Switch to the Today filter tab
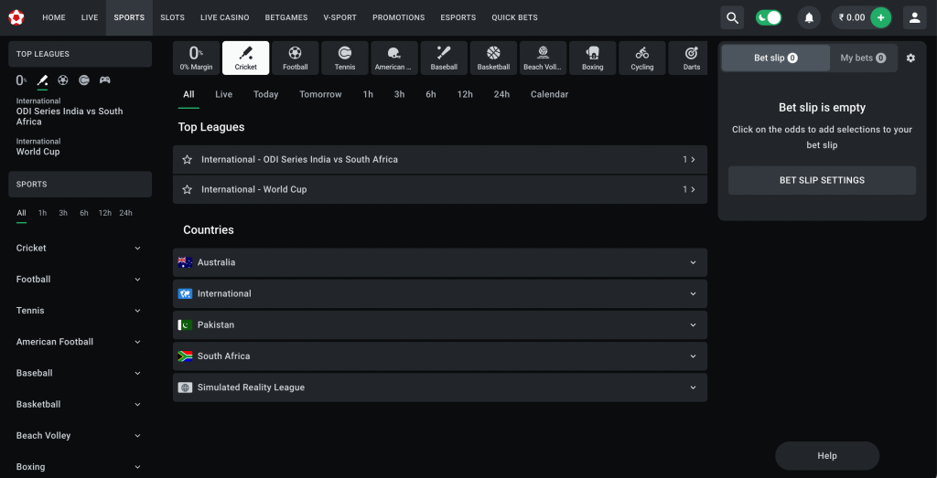Viewport: 937px width, 478px height. (266, 94)
